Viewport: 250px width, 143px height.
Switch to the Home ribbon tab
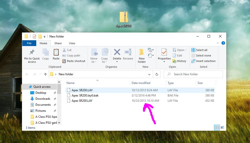click(43, 43)
